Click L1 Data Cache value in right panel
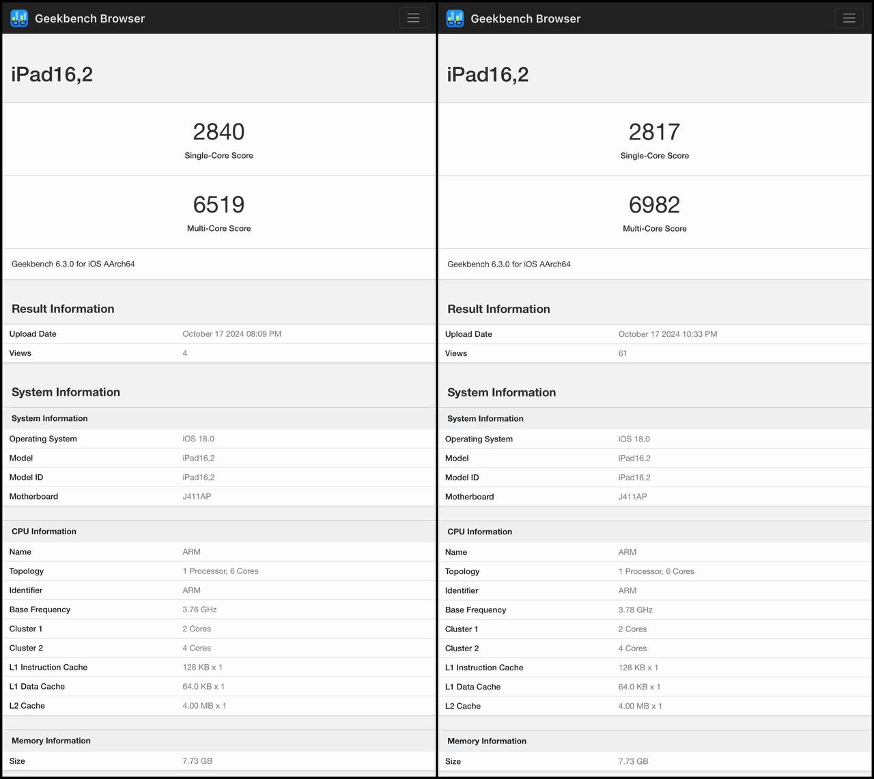Viewport: 874px width, 779px height. click(x=639, y=687)
